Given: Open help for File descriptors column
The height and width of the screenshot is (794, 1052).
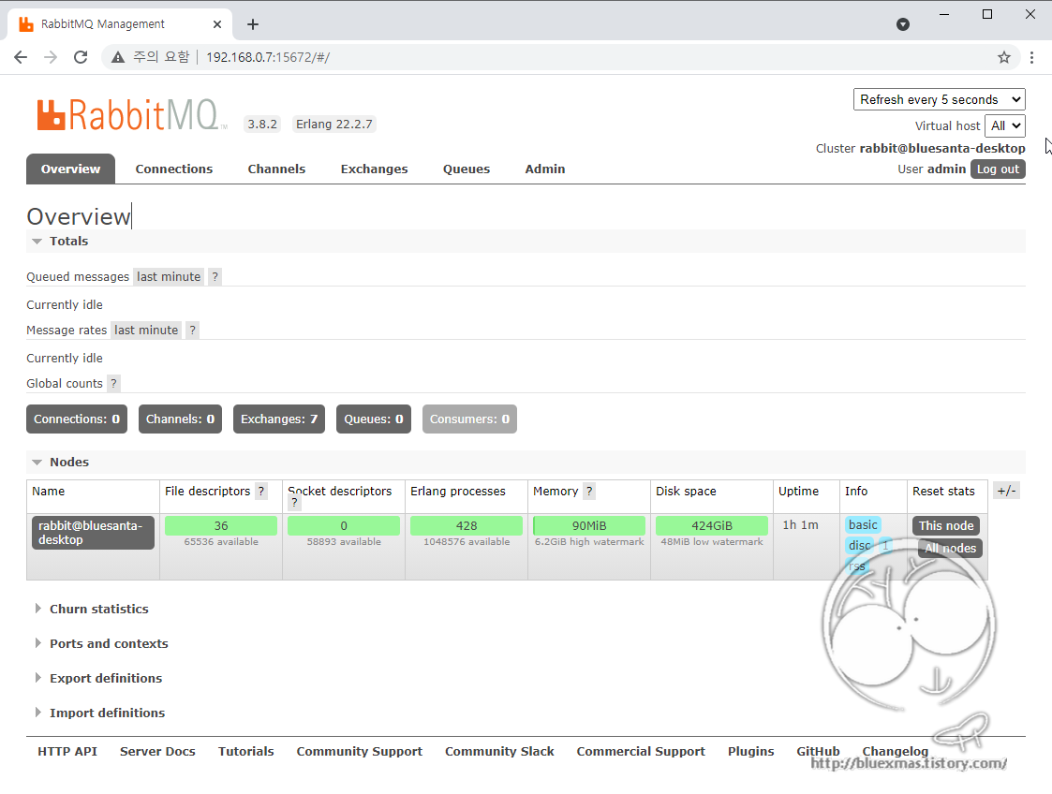Looking at the screenshot, I should pyautogui.click(x=261, y=492).
